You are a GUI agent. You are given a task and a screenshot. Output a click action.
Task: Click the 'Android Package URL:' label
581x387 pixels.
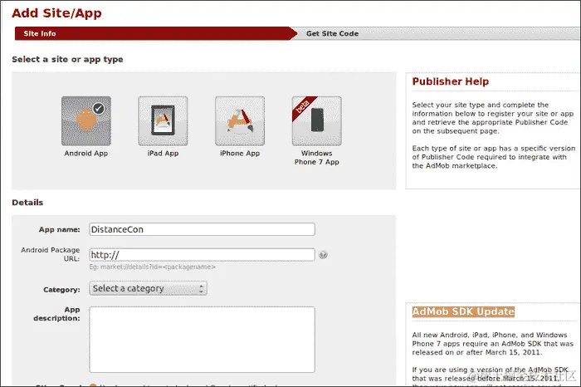pos(51,254)
